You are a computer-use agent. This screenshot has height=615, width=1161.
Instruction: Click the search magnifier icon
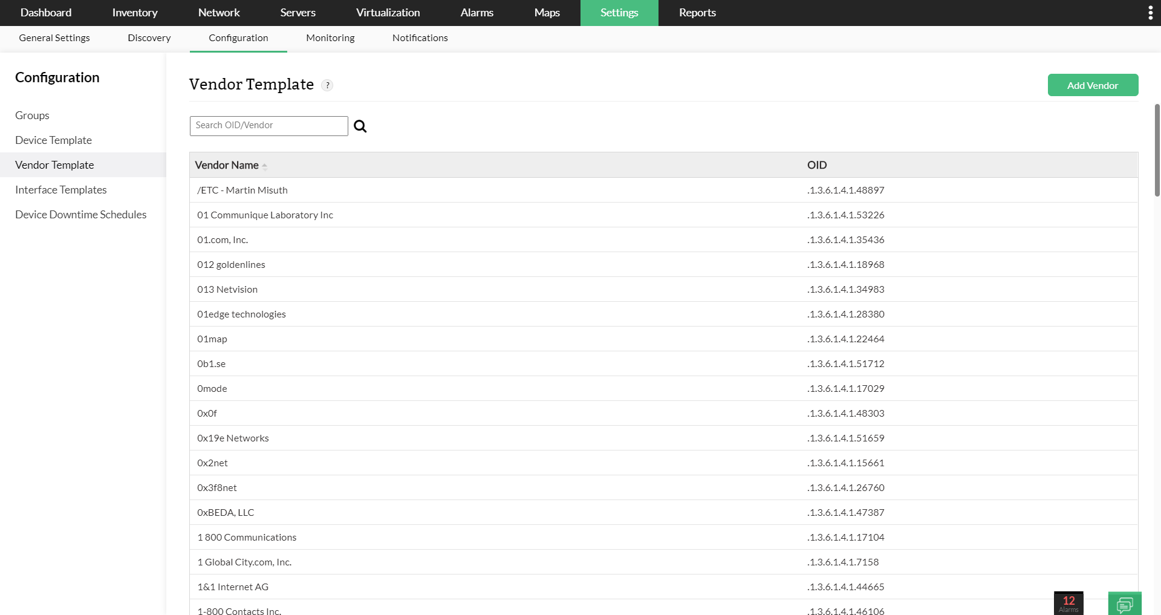360,126
